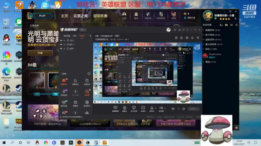Switch to 云顶之弈 tab in League client

pos(81,16)
